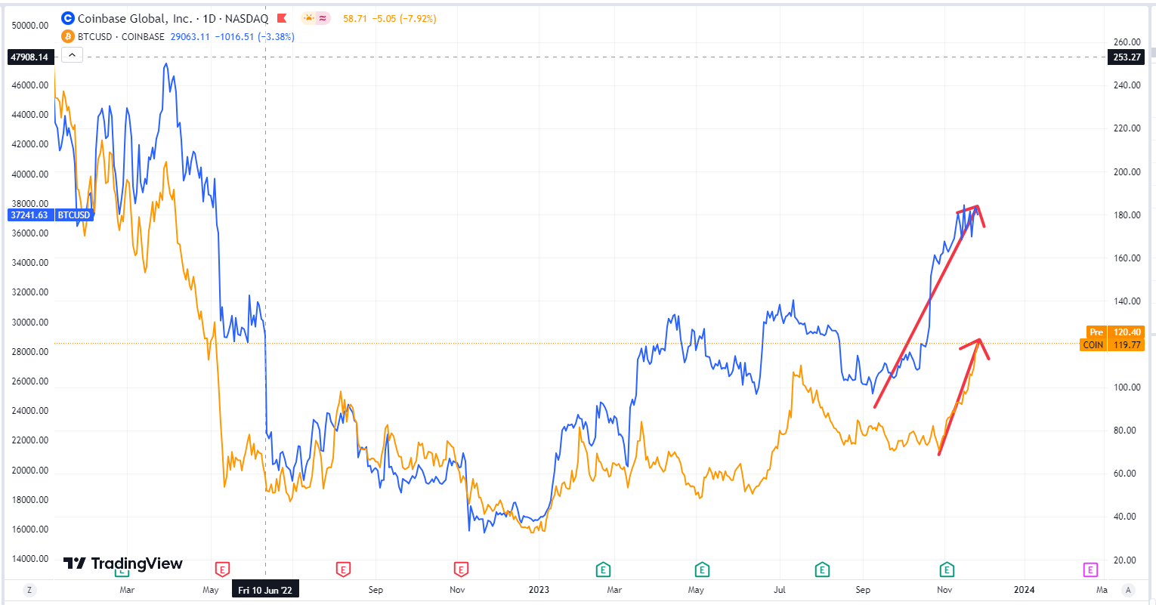Open the red earnings marker at Nov 2022

(461, 569)
